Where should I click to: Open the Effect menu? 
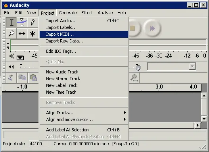click(x=87, y=13)
